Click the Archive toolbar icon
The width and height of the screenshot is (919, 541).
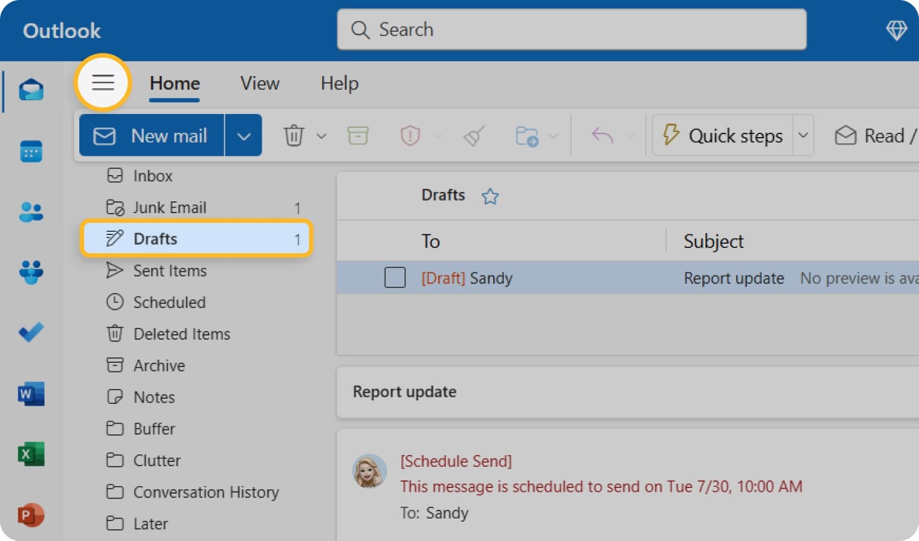pyautogui.click(x=358, y=135)
